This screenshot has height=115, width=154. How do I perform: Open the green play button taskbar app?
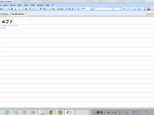60,112
